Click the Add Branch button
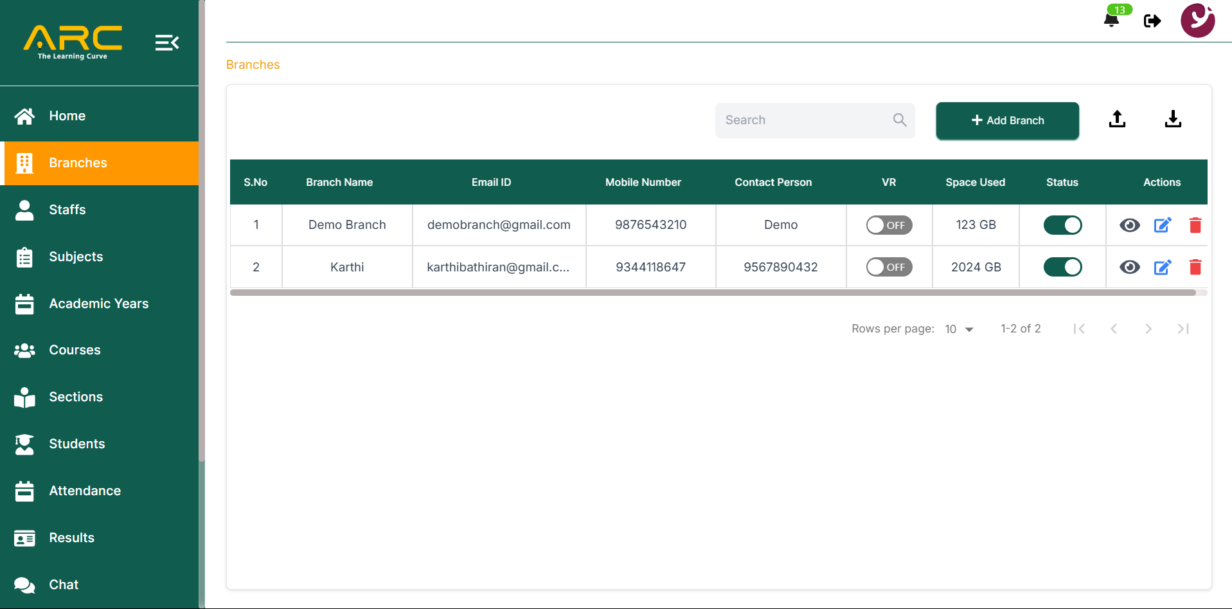Screen dimensions: 1232x609 point(1007,120)
